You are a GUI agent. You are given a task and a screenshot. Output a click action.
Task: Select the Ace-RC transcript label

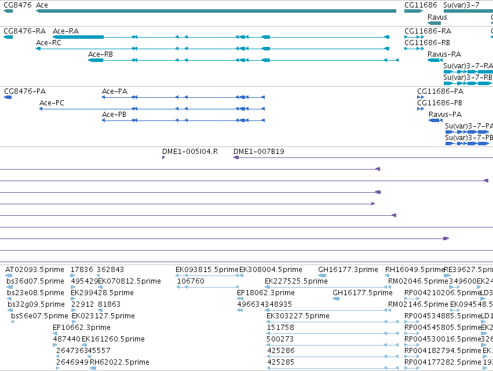tap(49, 43)
